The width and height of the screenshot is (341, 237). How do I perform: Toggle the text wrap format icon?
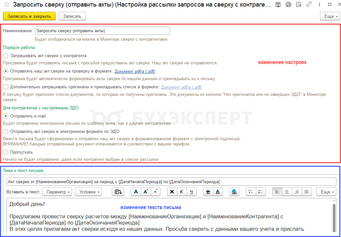pos(118,192)
